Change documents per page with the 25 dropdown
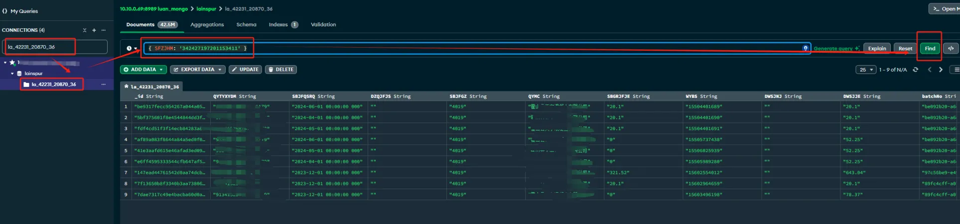The width and height of the screenshot is (960, 224). click(866, 70)
